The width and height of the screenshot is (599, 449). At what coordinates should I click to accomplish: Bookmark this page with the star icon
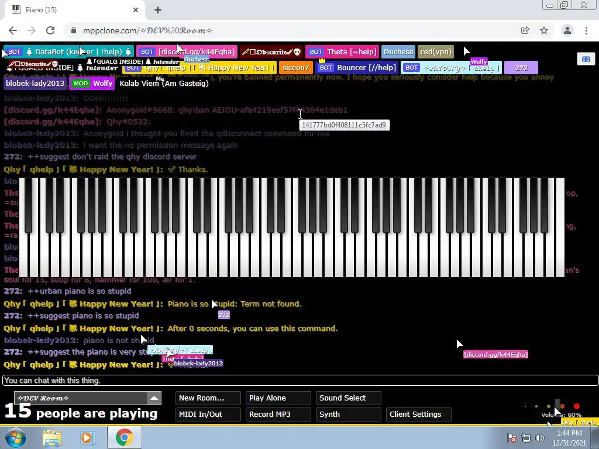pos(544,30)
